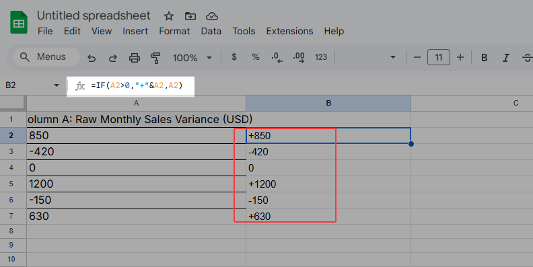Click the move to folder icon
This screenshot has width=533, height=267.
pyautogui.click(x=190, y=16)
